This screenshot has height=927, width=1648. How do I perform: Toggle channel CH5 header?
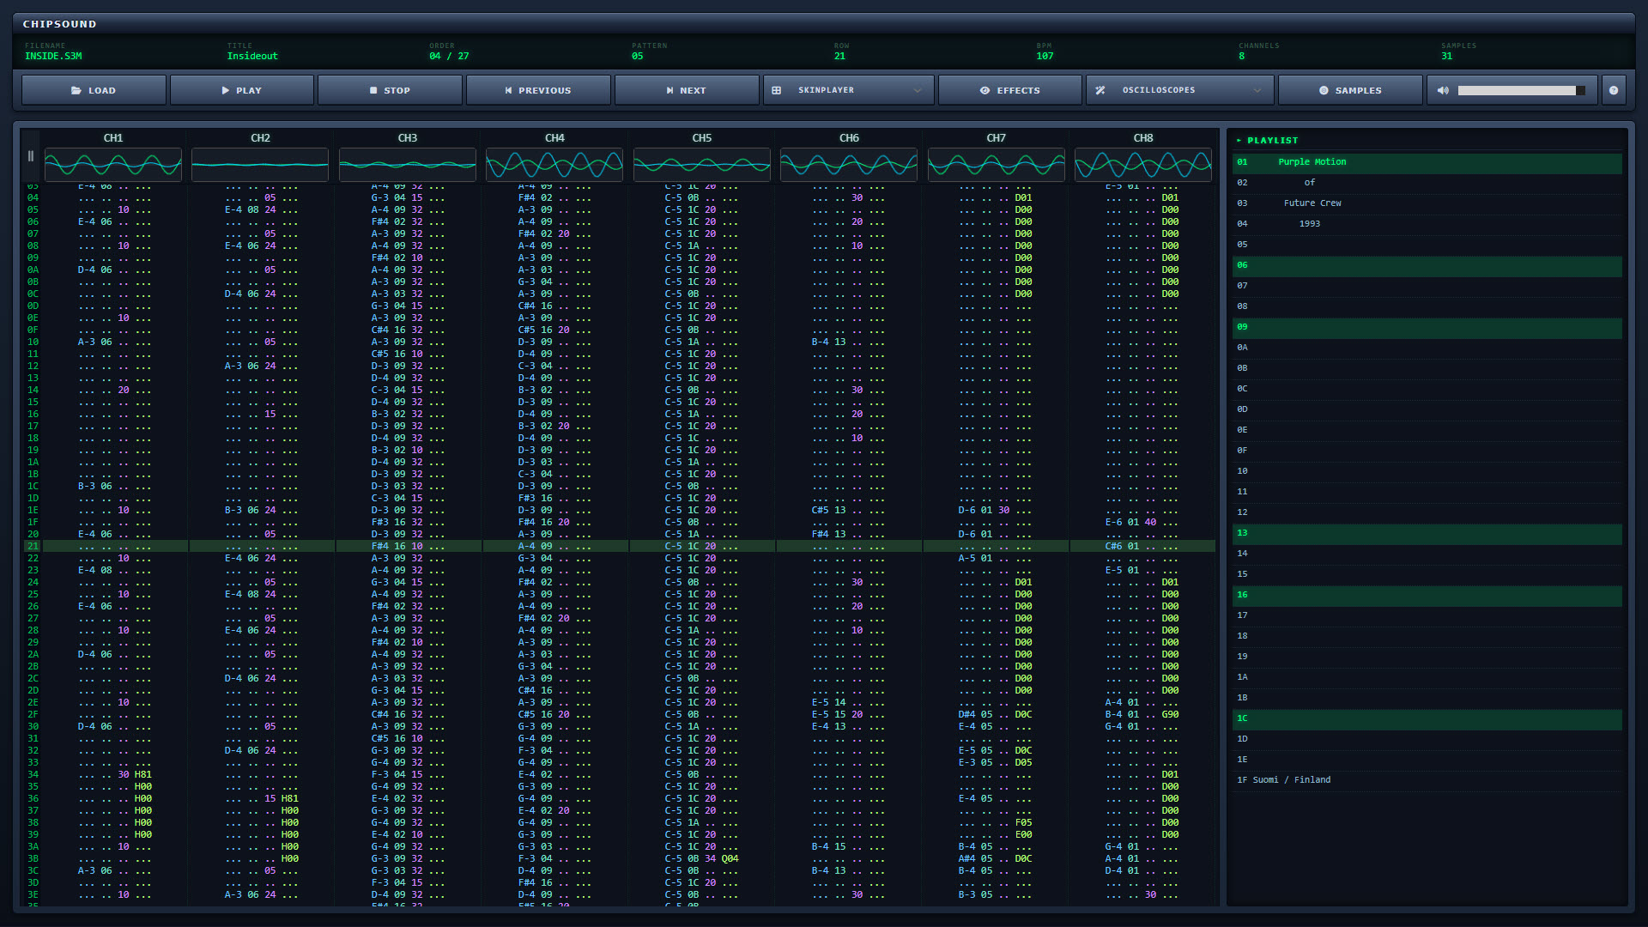tap(702, 137)
